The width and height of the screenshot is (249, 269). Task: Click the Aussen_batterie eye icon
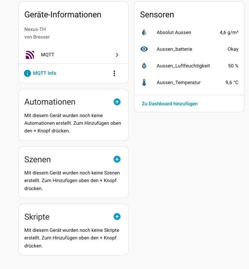coord(144,49)
